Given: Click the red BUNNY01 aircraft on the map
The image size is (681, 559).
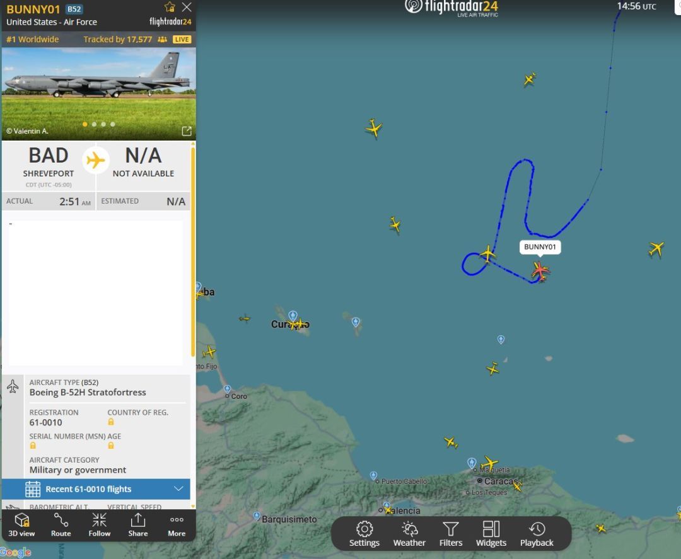Looking at the screenshot, I should click(x=540, y=271).
